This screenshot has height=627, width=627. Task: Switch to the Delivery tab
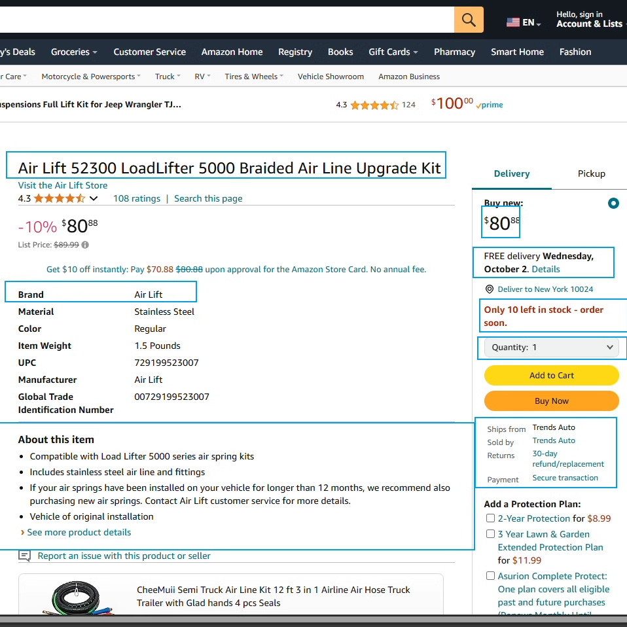tap(511, 173)
